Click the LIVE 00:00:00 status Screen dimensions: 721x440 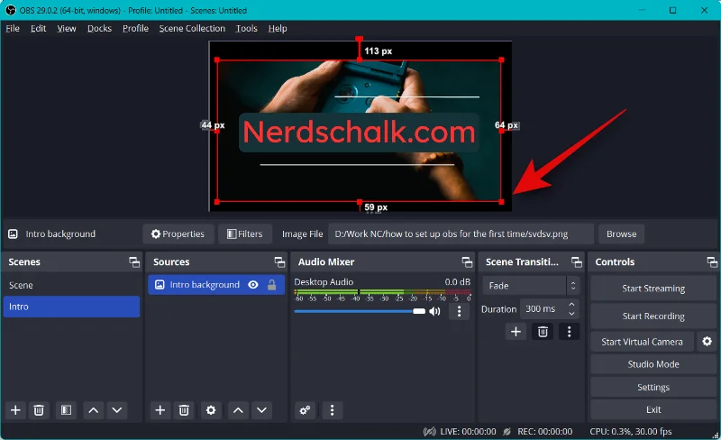coord(468,432)
